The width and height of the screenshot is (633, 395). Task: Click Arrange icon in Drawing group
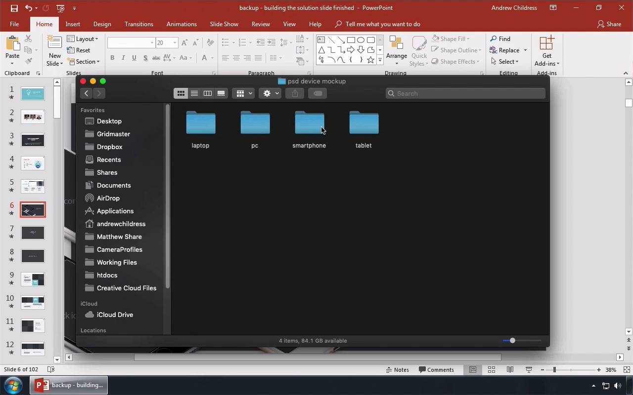(x=396, y=43)
